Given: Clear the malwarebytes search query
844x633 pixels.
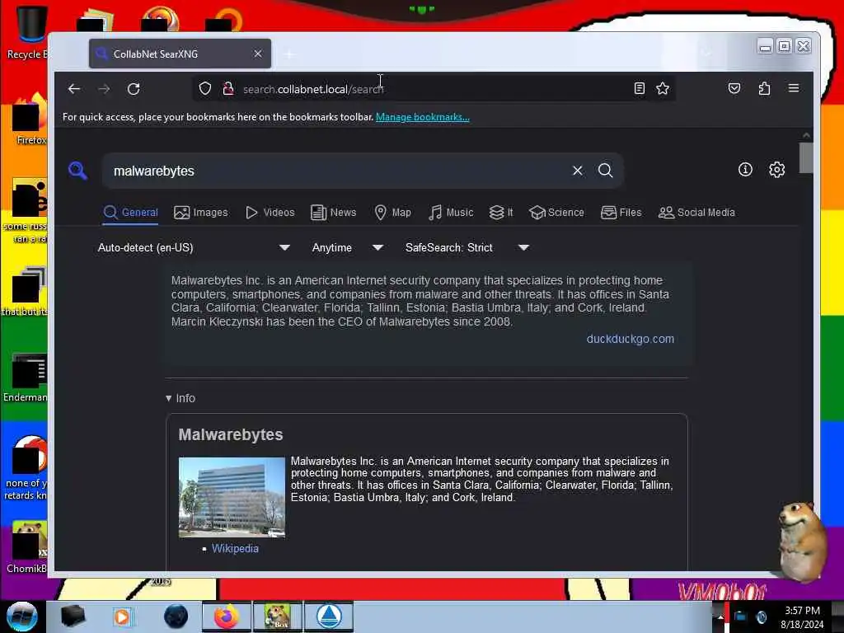Looking at the screenshot, I should coord(578,171).
